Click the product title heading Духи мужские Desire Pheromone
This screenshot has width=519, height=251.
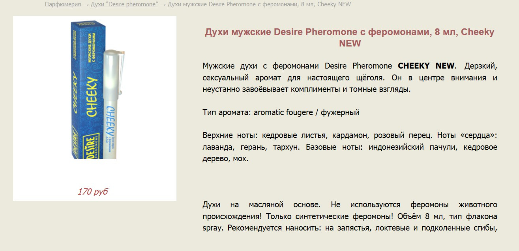click(350, 37)
